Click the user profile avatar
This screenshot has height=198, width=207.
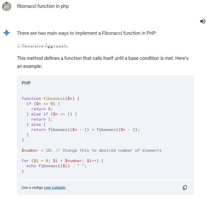click(x=7, y=6)
